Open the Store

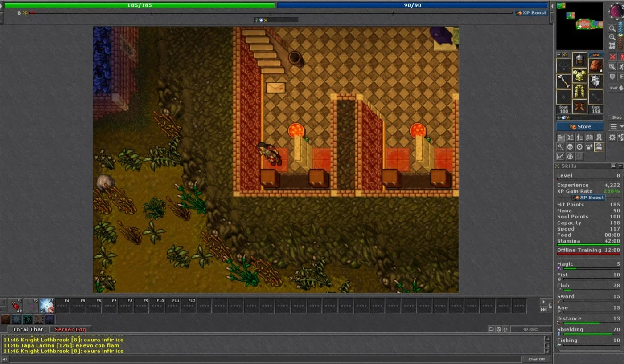pos(580,127)
